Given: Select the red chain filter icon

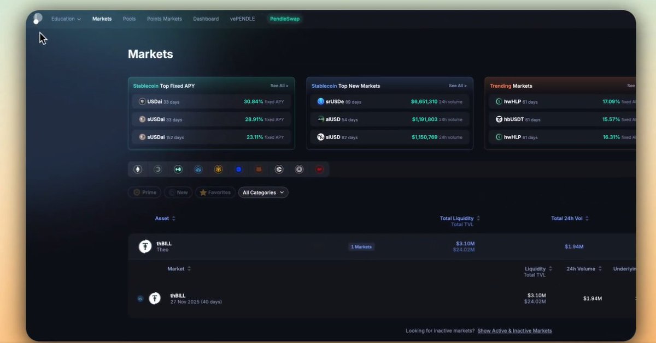Looking at the screenshot, I should (x=319, y=170).
